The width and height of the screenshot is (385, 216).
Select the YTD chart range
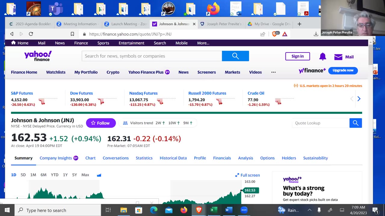tap(54, 175)
